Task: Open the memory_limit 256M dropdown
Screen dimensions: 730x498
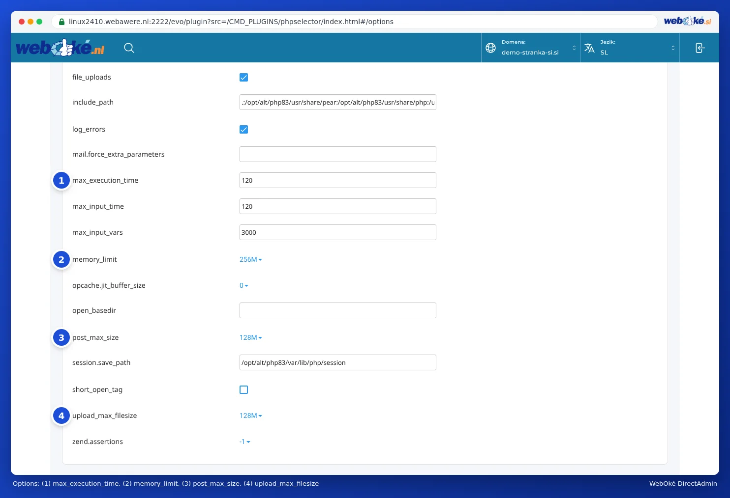Action: [251, 259]
